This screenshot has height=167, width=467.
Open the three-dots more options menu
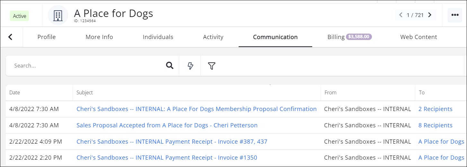(455, 15)
